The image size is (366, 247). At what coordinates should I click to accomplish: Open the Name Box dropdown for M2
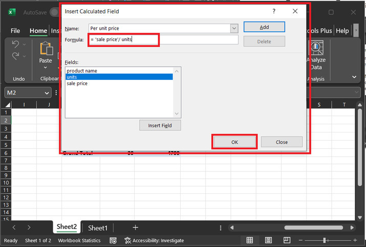coord(47,93)
